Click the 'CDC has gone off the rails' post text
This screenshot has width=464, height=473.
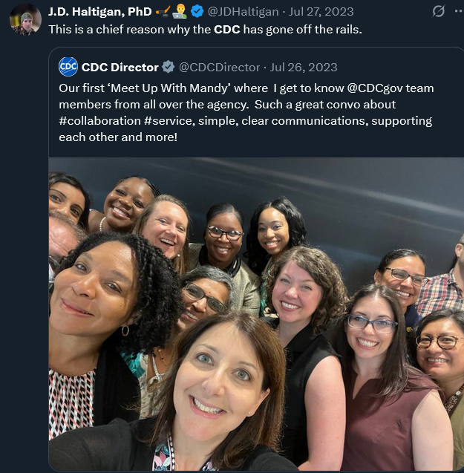(205, 30)
